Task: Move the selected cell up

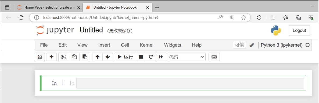Action: pos(98,57)
